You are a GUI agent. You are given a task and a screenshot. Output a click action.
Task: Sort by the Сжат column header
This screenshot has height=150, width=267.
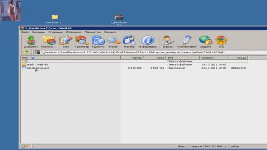pyautogui.click(x=154, y=57)
